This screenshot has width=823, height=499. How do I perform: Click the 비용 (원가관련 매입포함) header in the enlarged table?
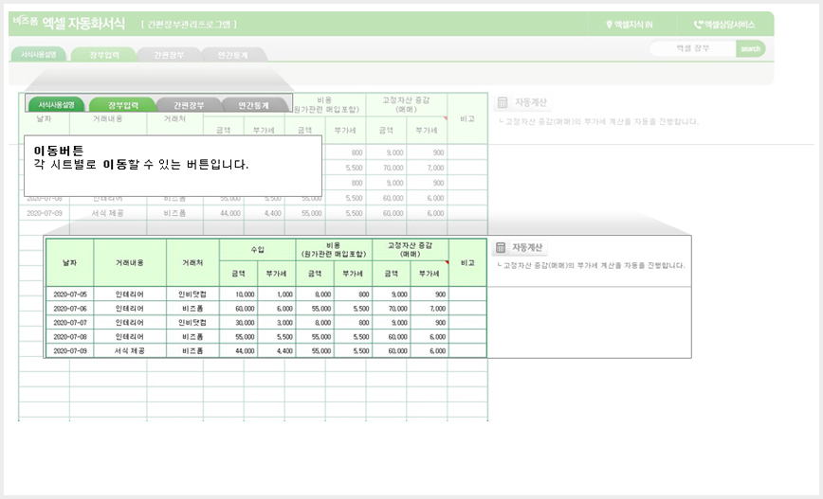pyautogui.click(x=334, y=250)
